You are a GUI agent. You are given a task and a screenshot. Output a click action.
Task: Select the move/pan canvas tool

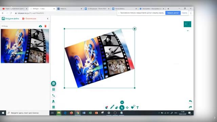click(x=127, y=108)
